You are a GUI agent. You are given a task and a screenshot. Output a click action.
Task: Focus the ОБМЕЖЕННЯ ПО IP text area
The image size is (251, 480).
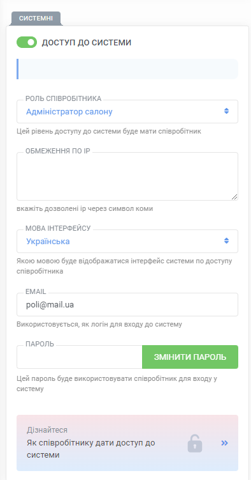(x=127, y=176)
